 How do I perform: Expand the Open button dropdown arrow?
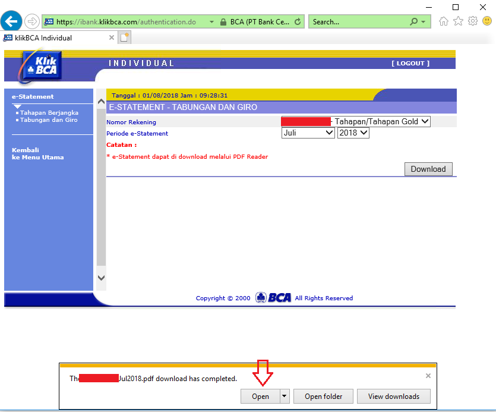tap(285, 397)
